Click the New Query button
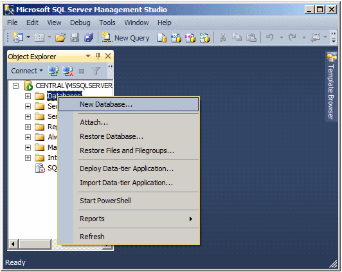This screenshot has width=342, height=272. coord(126,38)
